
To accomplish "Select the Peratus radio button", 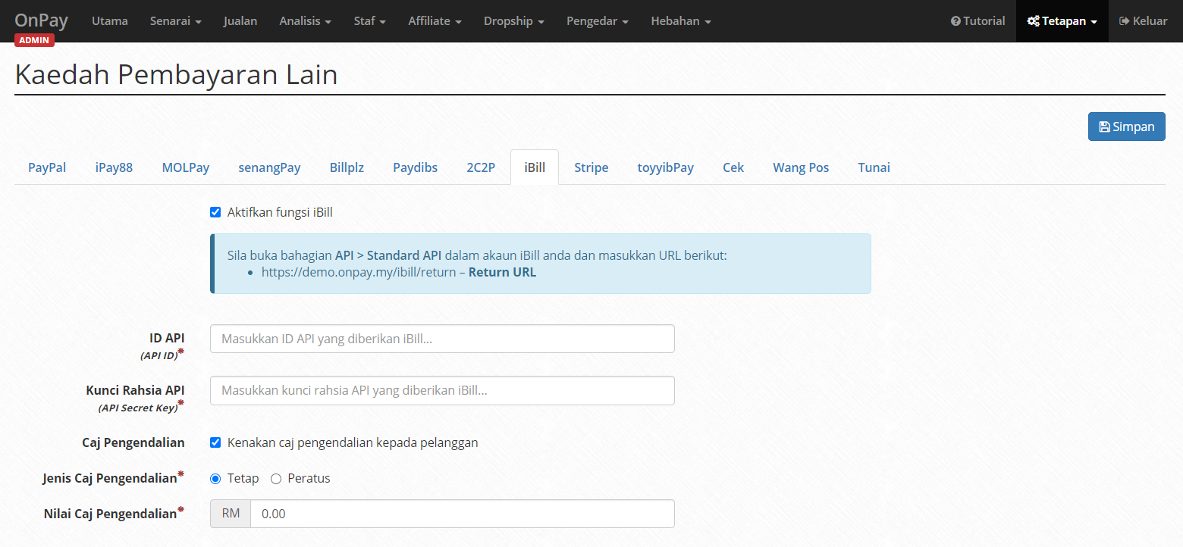I will tap(276, 478).
